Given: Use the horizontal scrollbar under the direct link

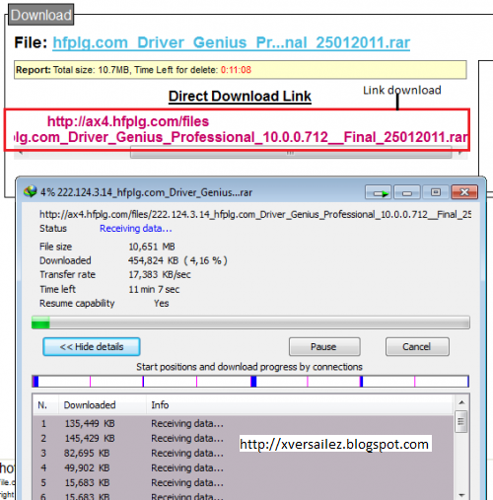Looking at the screenshot, I should click(x=291, y=154).
